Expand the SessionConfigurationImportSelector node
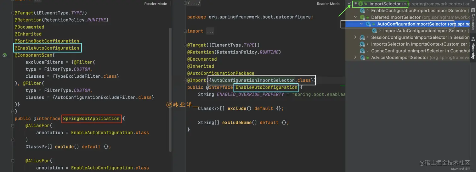Image resolution: width=476 pixels, height=172 pixels. (x=355, y=37)
